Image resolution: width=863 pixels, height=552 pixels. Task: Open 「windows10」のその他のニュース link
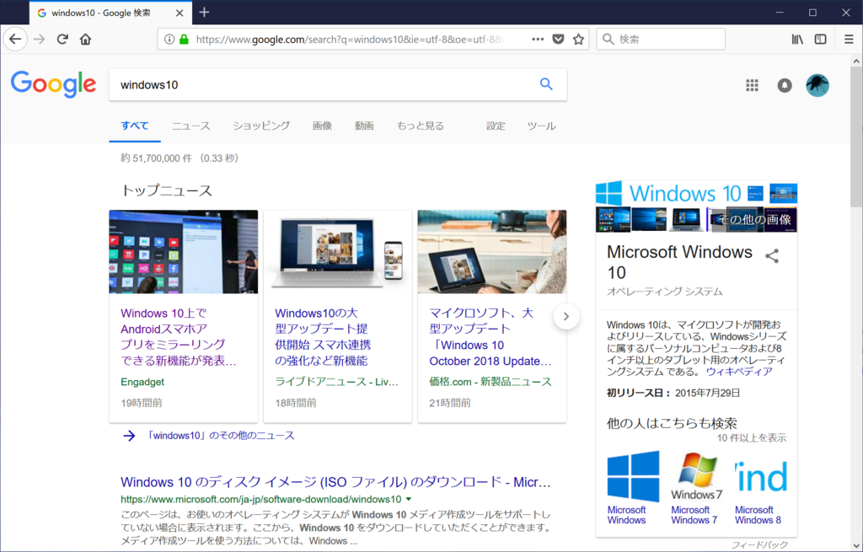pos(220,436)
